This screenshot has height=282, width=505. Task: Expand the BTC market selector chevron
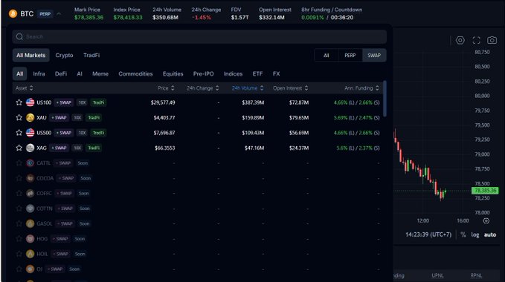(x=59, y=14)
